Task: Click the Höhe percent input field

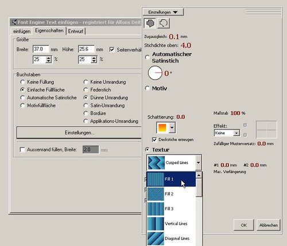Action: pyautogui.click(x=85, y=60)
